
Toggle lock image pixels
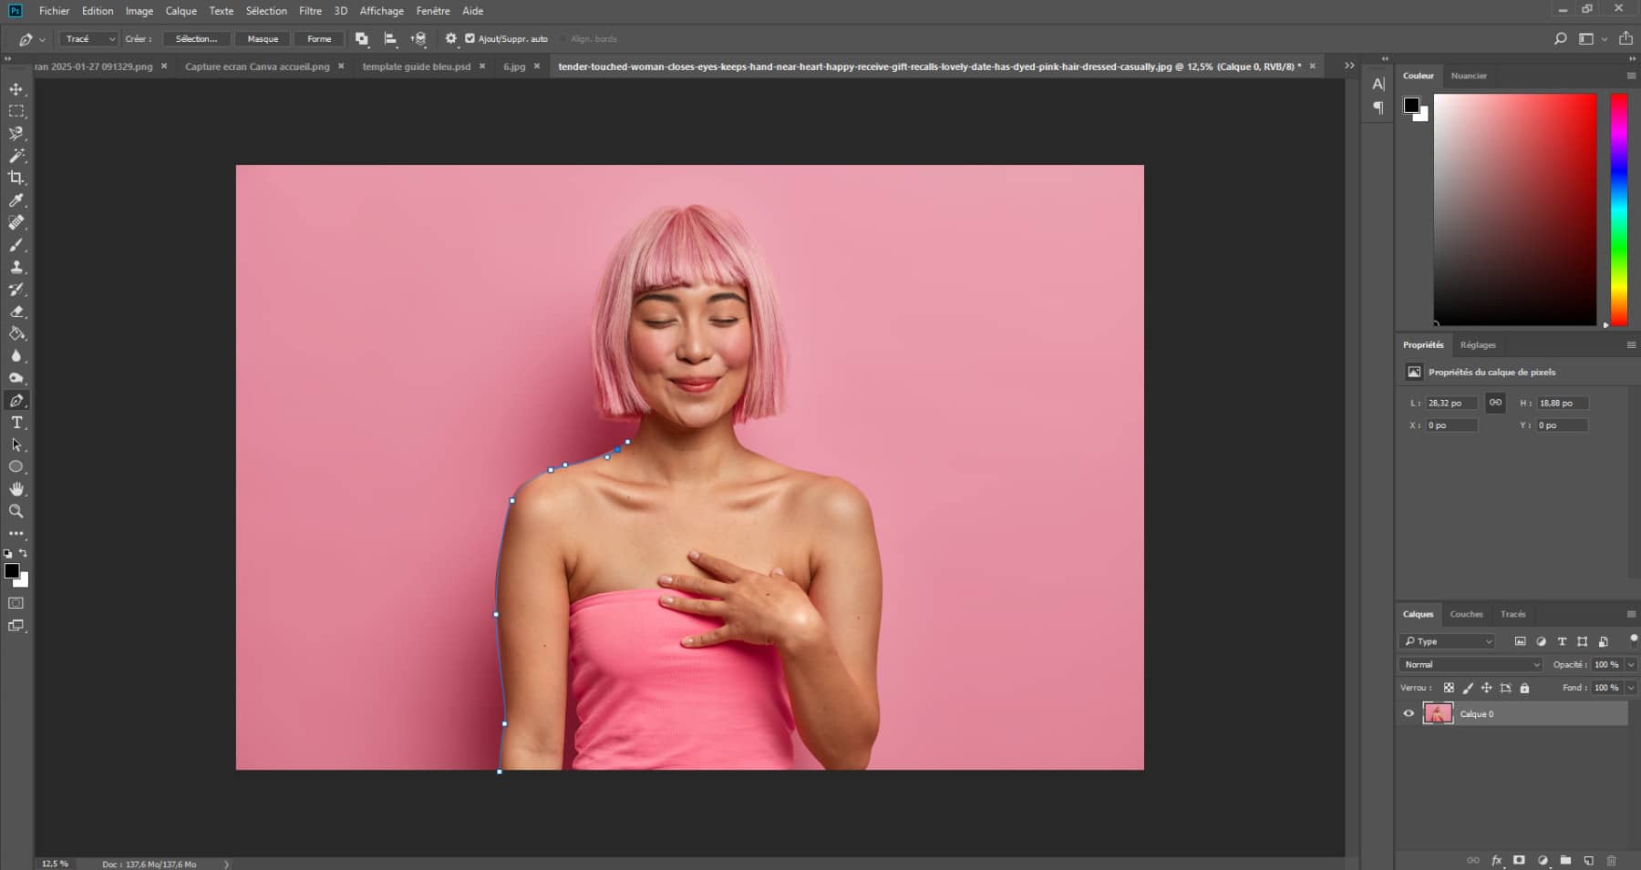point(1468,688)
